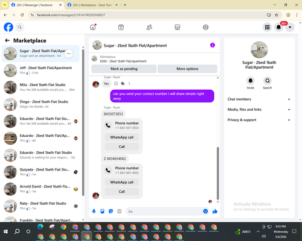Expand the Privacy & support section
The height and width of the screenshot is (241, 302).
pos(259,120)
